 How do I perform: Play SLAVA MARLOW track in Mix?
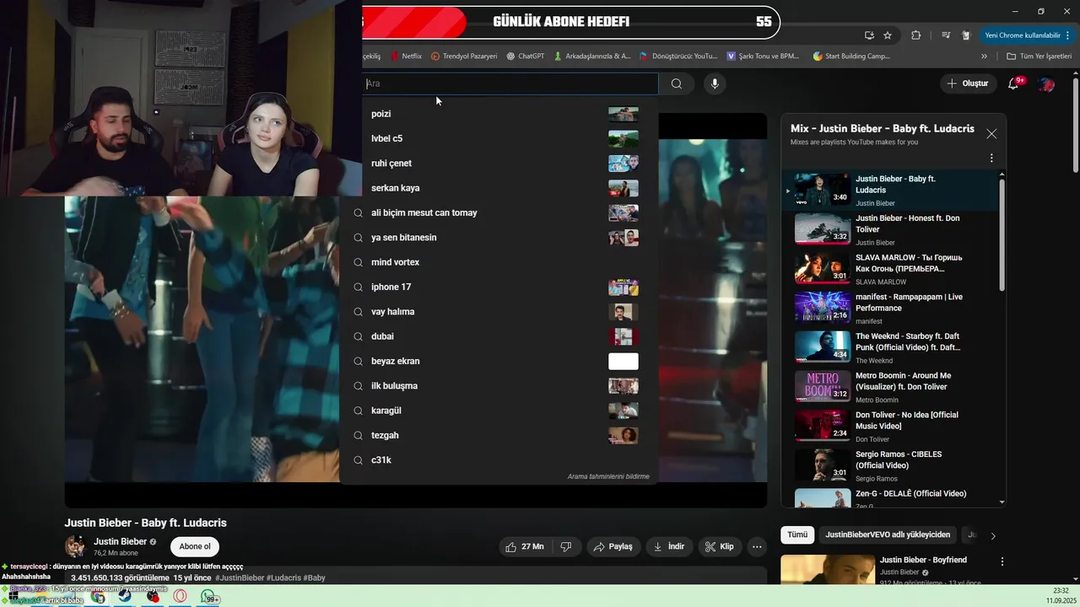tap(890, 269)
